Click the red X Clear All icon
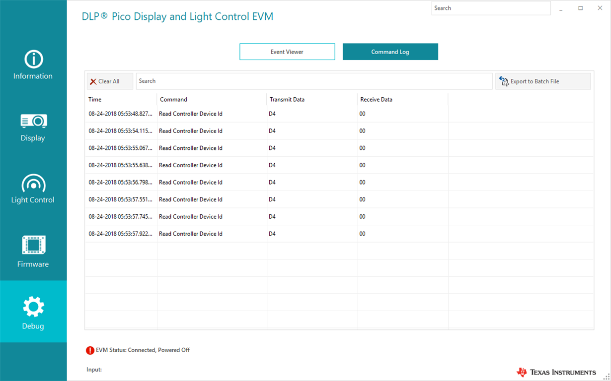611x381 pixels. click(93, 82)
